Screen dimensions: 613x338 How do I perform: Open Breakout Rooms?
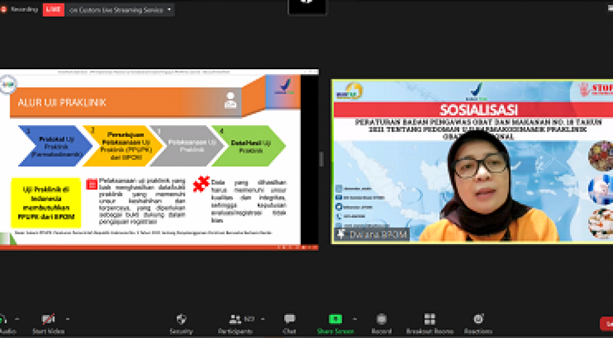429,320
